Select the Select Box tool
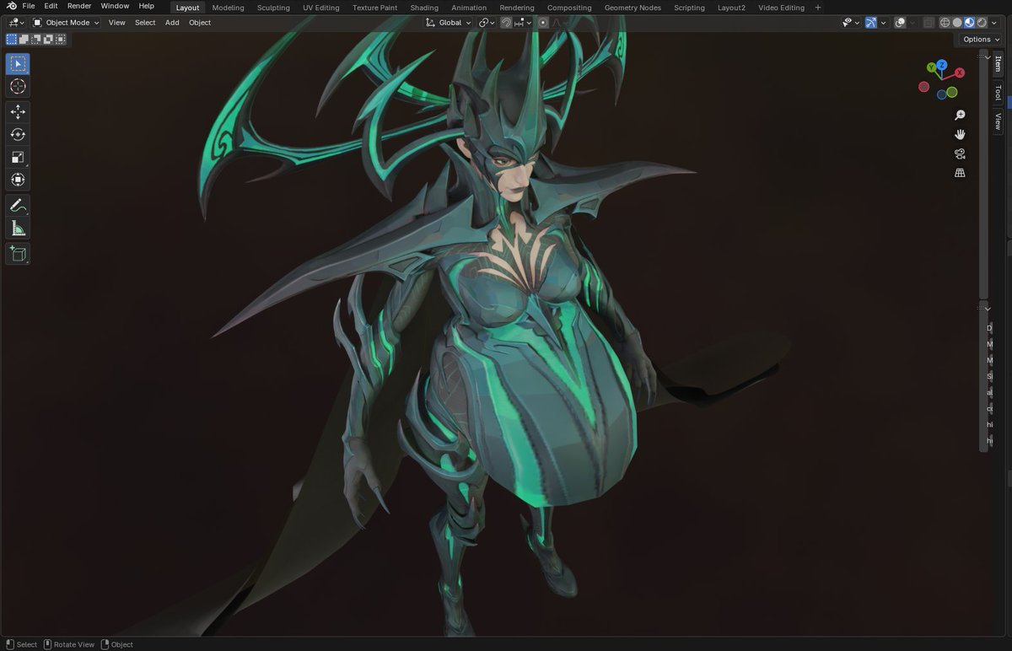This screenshot has width=1012, height=651. 18,64
